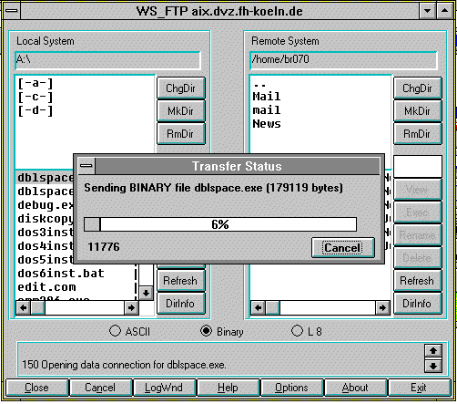Open the Transfer Status dialog system menu box

tap(86, 166)
